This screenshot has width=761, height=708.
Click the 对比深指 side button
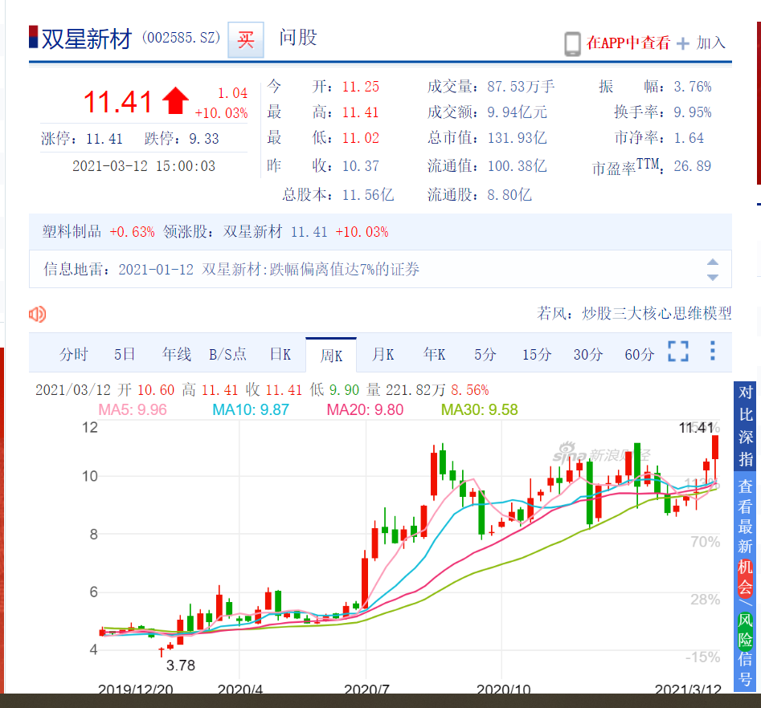[746, 426]
